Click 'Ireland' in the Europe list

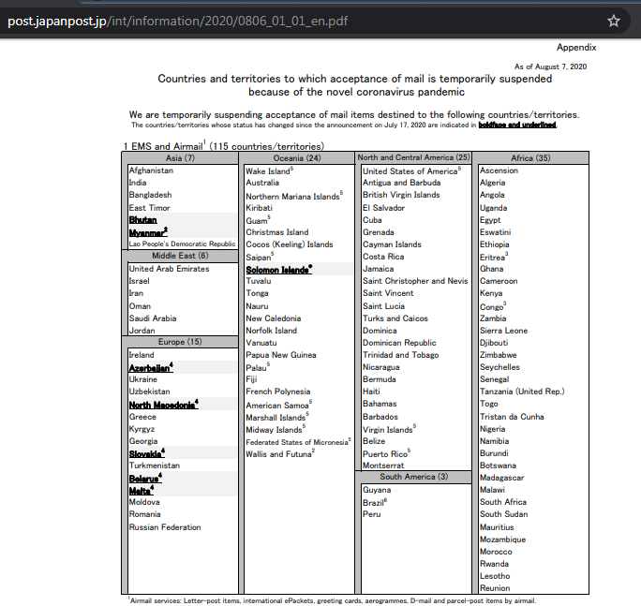tap(142, 355)
